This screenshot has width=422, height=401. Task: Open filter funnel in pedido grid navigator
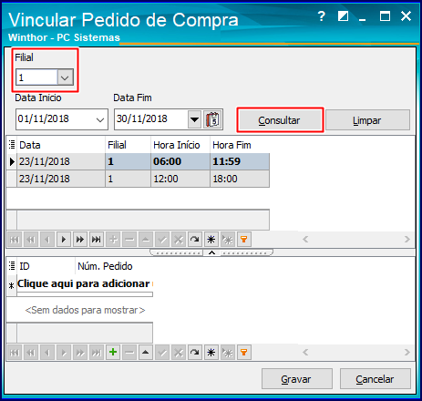(244, 352)
